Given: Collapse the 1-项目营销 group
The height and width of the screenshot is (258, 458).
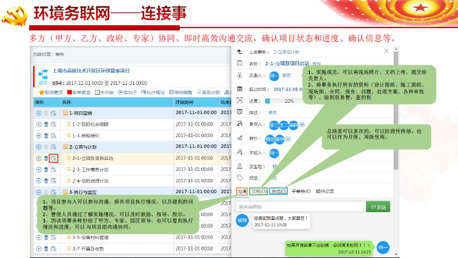Looking at the screenshot, I should pos(65,113).
